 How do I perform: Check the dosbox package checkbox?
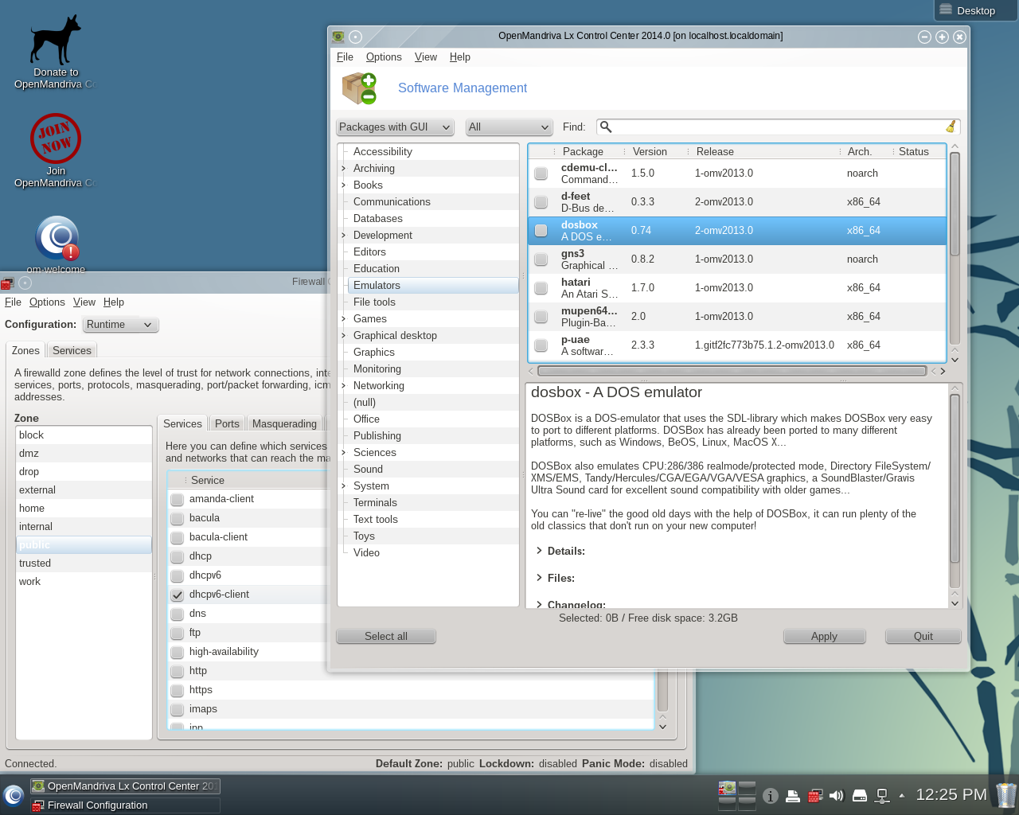point(541,231)
